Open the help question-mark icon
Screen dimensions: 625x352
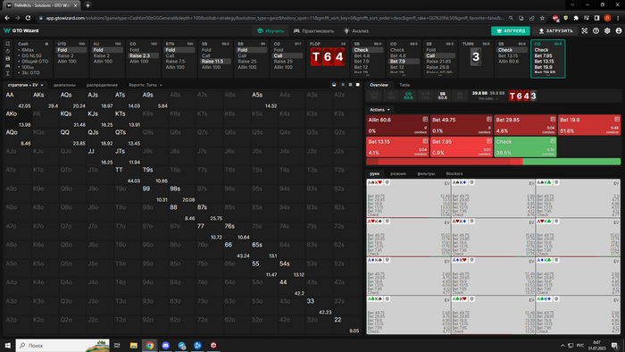coord(596,30)
